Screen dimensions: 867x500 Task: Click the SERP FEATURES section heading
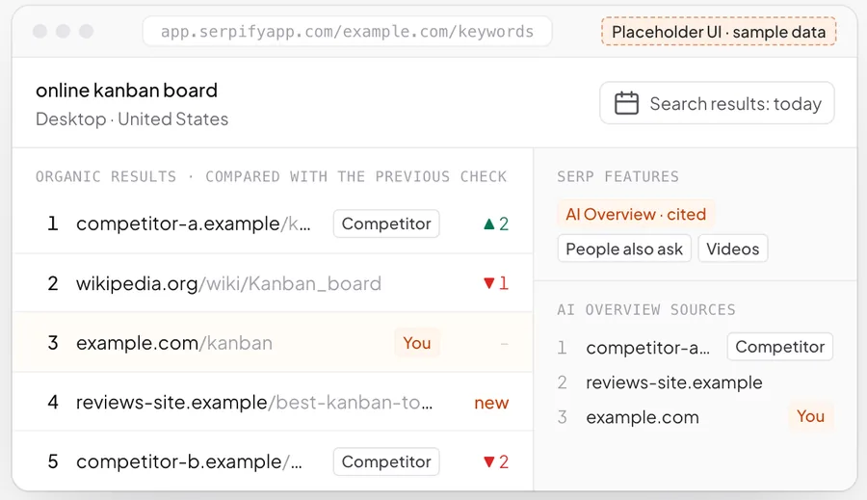[x=617, y=176]
